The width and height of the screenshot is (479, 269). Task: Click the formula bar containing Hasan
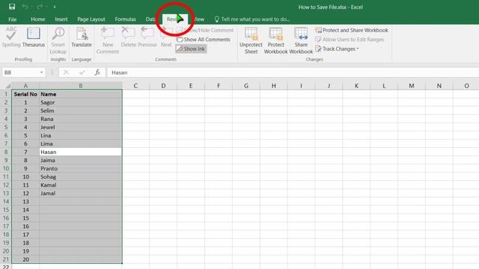(x=293, y=72)
